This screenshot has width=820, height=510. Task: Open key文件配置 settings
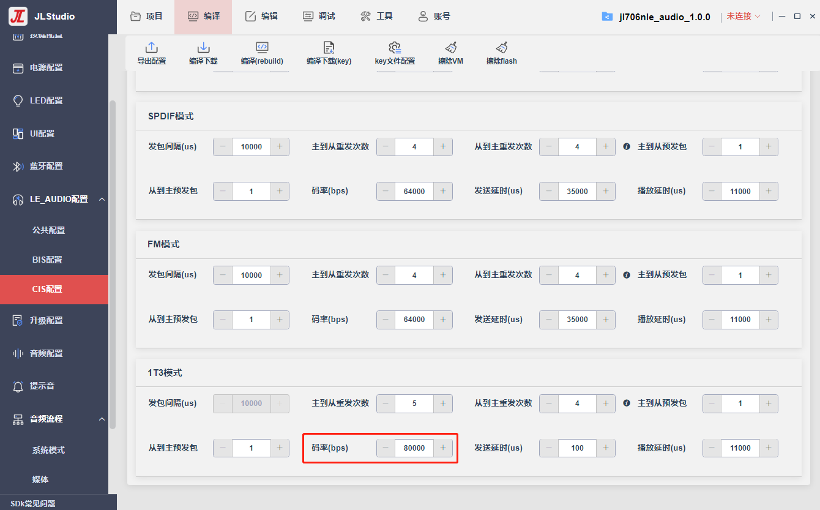click(395, 53)
